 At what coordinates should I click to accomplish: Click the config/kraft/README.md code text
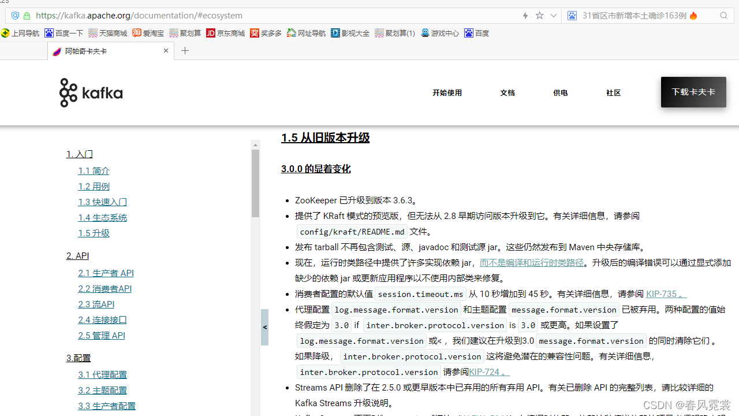coord(352,232)
